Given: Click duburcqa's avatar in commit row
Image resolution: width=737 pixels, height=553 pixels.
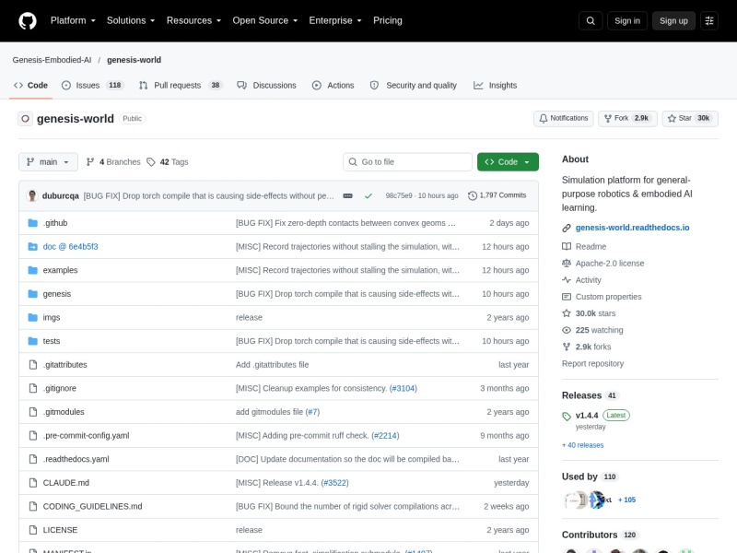Looking at the screenshot, I should pyautogui.click(x=32, y=195).
